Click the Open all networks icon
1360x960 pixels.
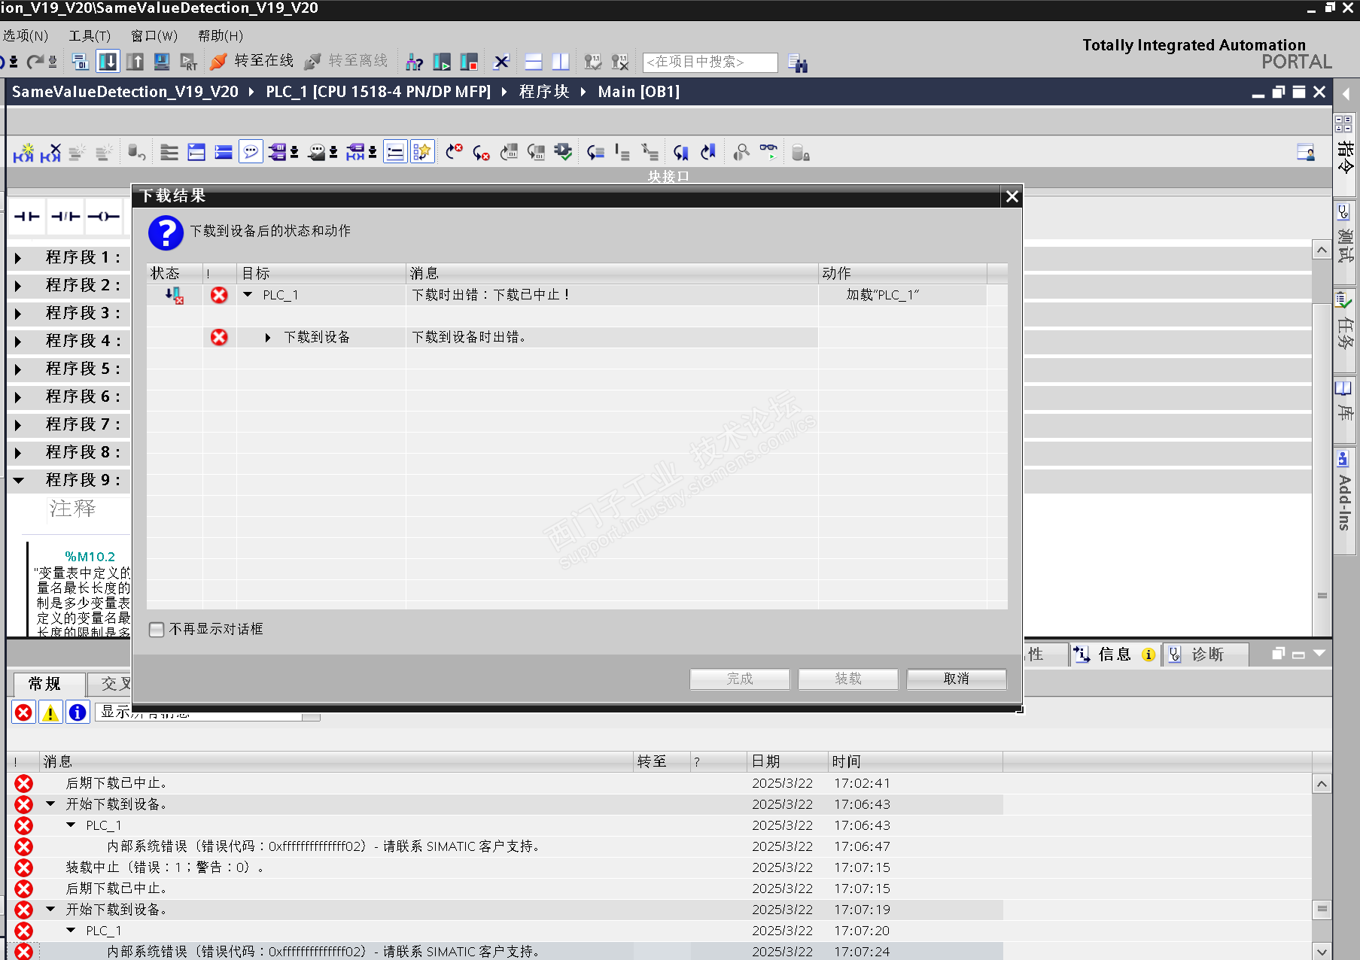[196, 153]
